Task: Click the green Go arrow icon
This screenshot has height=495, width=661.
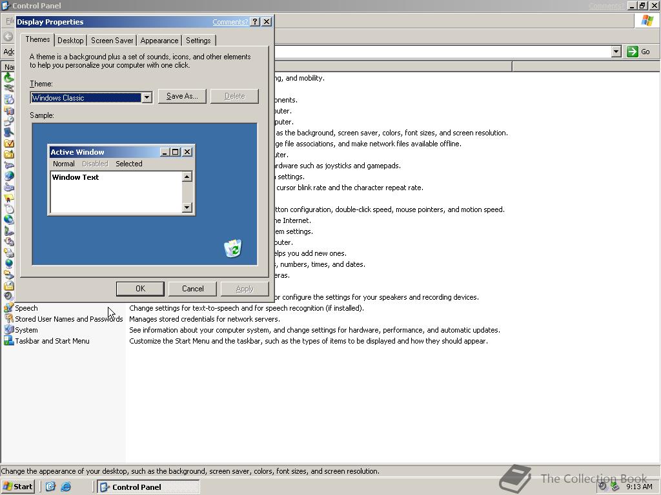Action: (633, 52)
